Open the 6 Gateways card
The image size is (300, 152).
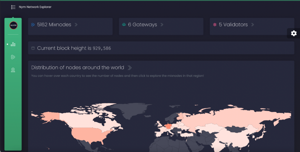(161, 27)
